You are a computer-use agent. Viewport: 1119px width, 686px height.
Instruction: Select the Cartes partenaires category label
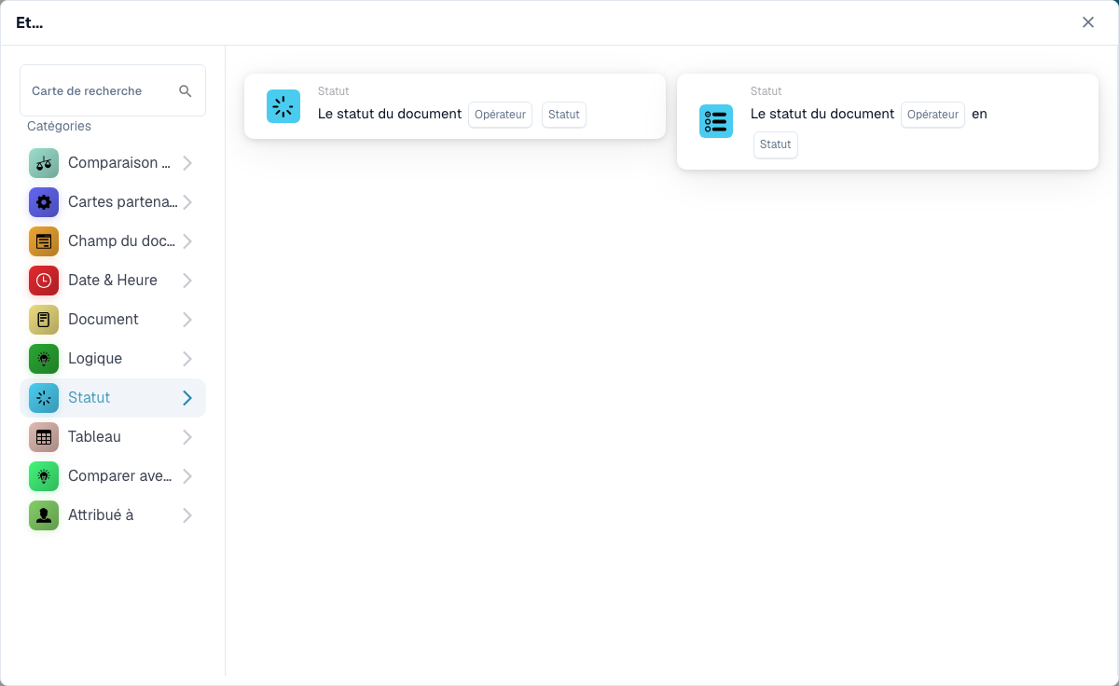(x=122, y=202)
